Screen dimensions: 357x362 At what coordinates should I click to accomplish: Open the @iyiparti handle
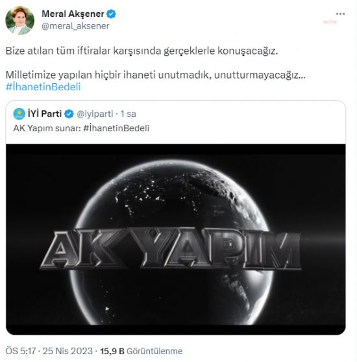95,114
